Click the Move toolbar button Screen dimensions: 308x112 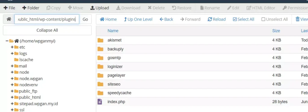point(75,8)
